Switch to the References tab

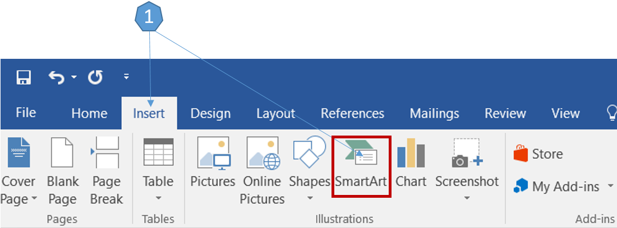click(352, 113)
